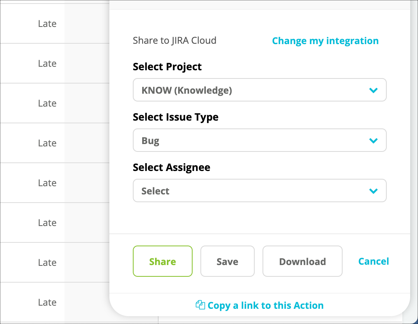
Task: Click the Select Project label
Action: click(167, 67)
